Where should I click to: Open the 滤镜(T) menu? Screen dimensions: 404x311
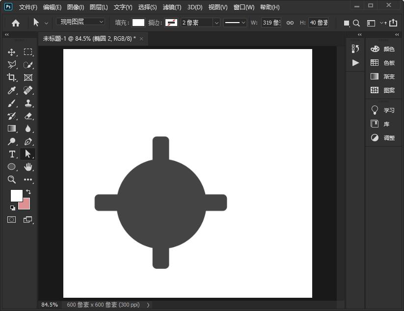click(172, 7)
